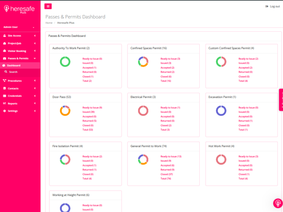Image resolution: width=283 pixels, height=212 pixels.
Task: Click the Fire Isolation Permit donut chart
Action: point(65,159)
